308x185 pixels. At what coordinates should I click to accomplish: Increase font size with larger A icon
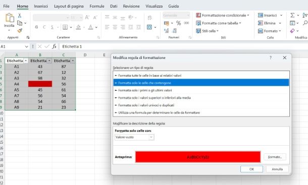pos(87,18)
